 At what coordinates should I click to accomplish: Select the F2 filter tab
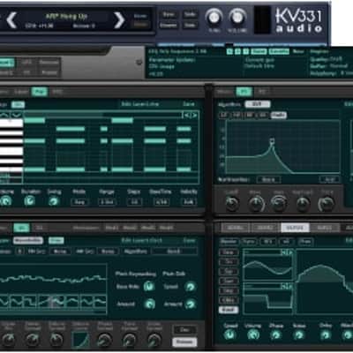pos(262,92)
